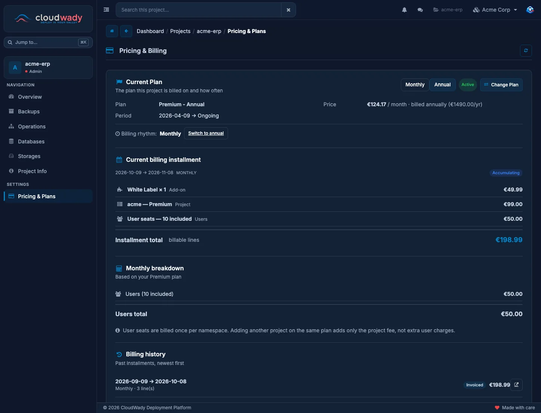This screenshot has height=413, width=541.
Task: Open the Backups navigation item
Action: point(48,112)
